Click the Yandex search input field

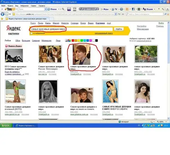70,29
